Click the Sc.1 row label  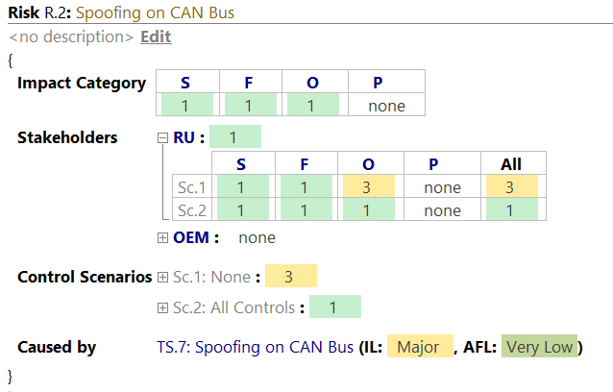tap(192, 187)
